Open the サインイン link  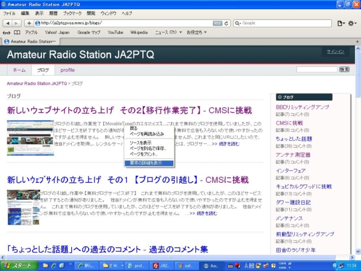tap(336, 52)
